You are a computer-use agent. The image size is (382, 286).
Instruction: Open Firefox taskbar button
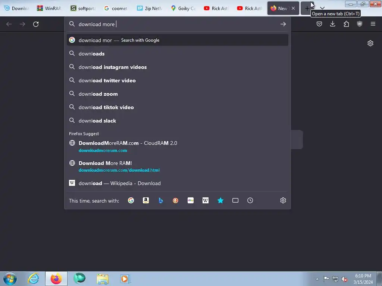pos(56,279)
